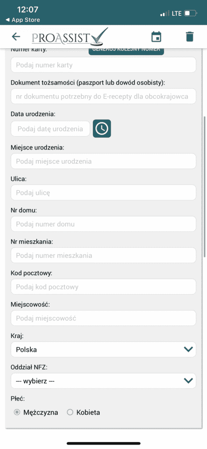Open the date picker clock icon
Screen dimensions: 207x449
click(102, 129)
